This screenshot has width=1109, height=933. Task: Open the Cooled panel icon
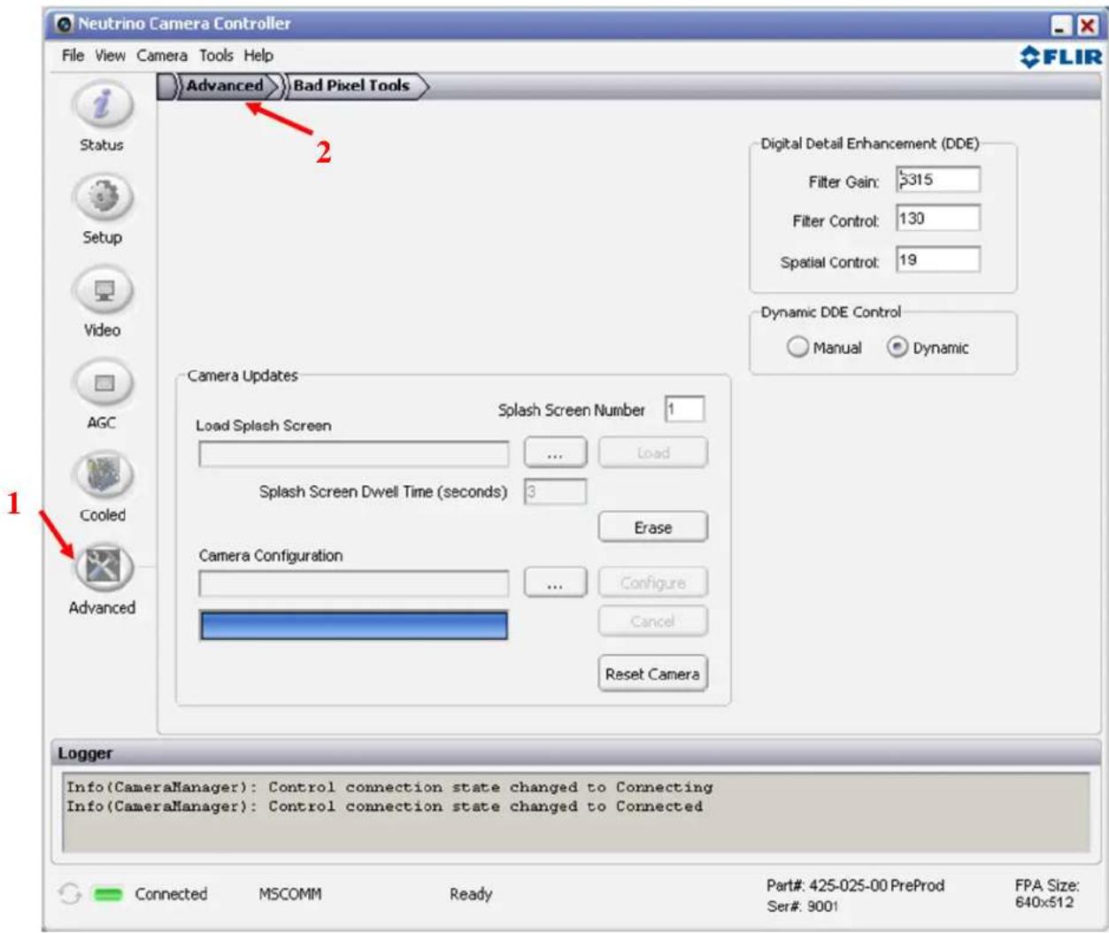tap(103, 476)
